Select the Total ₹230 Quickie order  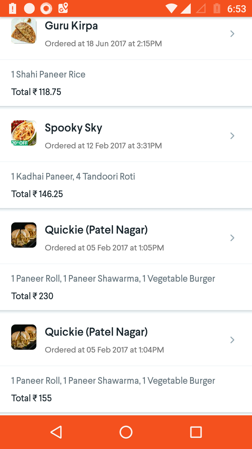click(32, 296)
